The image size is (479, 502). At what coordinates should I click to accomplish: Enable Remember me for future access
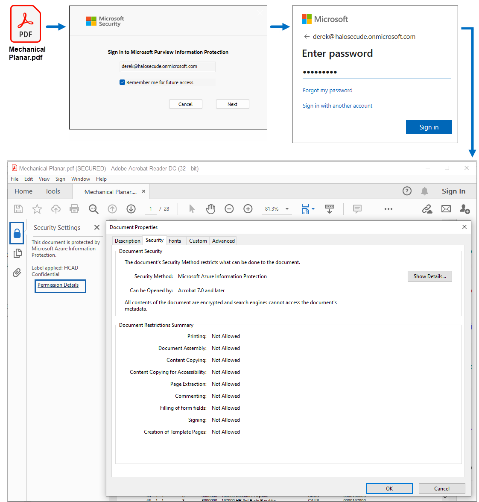(122, 82)
